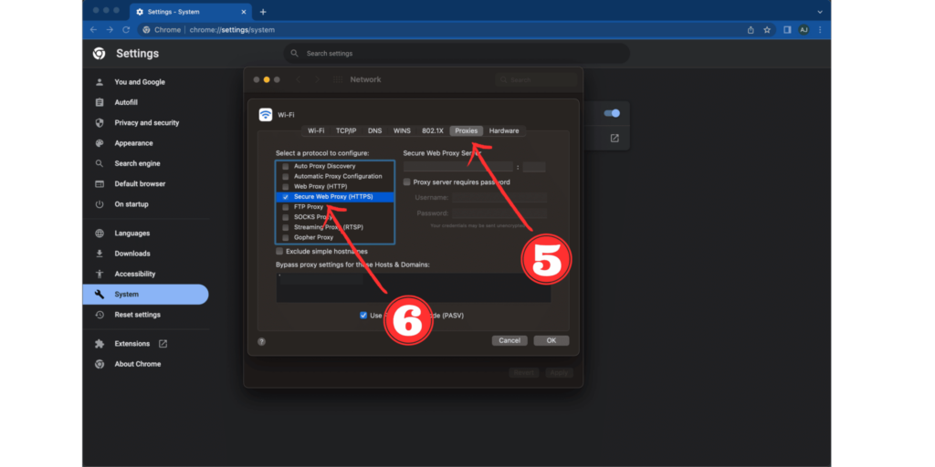Open On startup settings

[131, 203]
